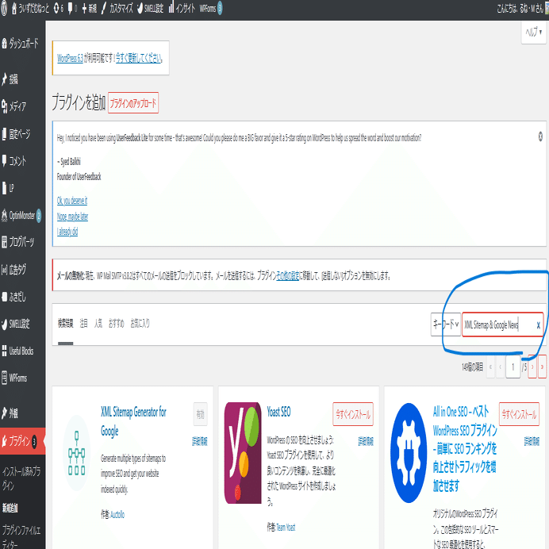Dismiss the UserFeedback rating notice
This screenshot has height=549, width=549.
540,136
